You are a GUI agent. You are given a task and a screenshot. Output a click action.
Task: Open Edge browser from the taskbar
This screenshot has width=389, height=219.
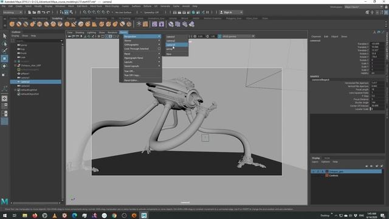74,215
